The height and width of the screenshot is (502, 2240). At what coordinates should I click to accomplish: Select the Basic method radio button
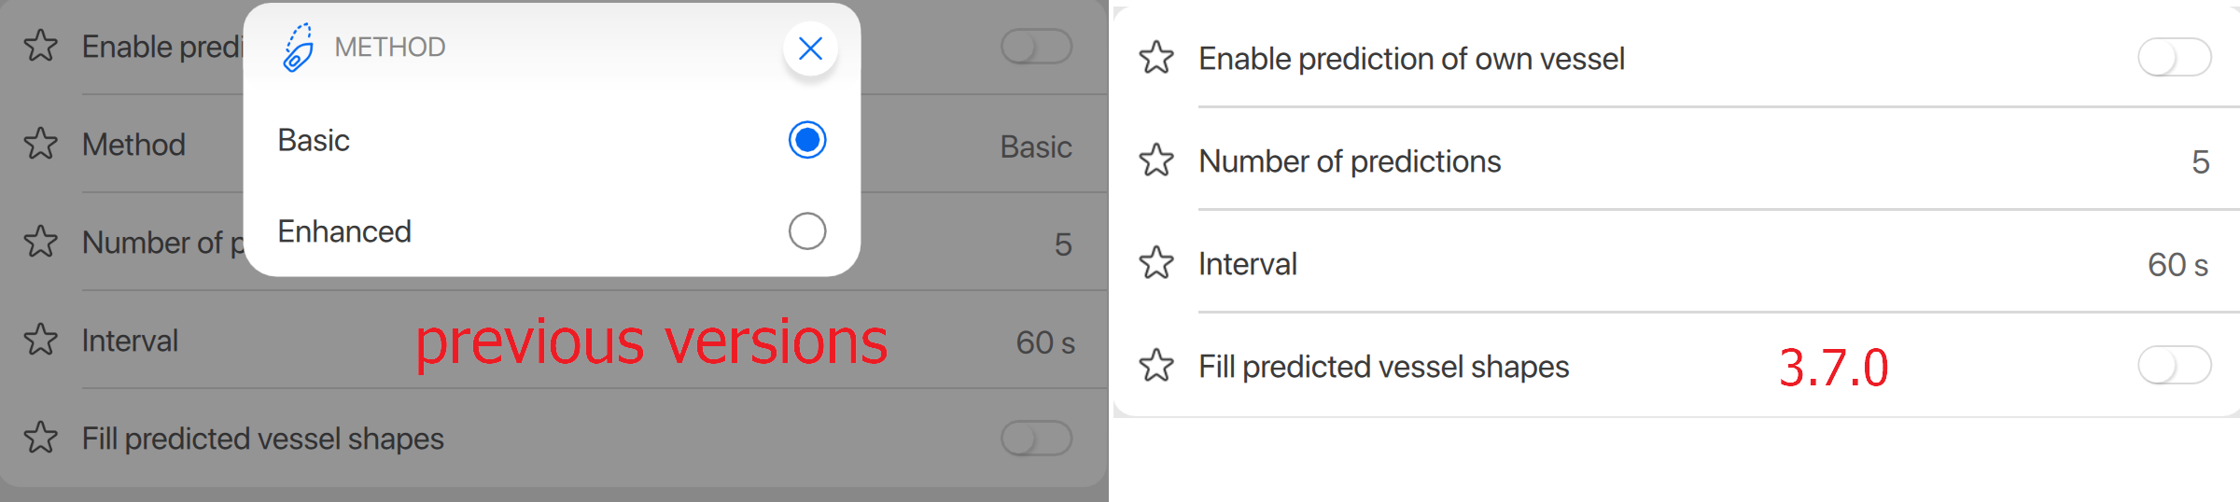(x=807, y=140)
